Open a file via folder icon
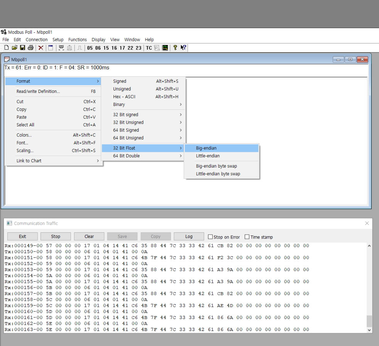The width and height of the screenshot is (379, 346). click(15, 48)
